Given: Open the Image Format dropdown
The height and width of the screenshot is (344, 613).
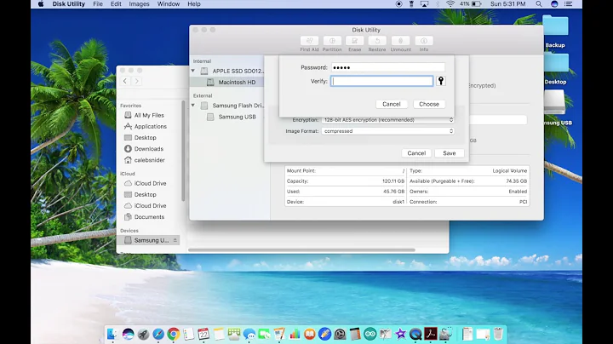Looking at the screenshot, I should 388,131.
